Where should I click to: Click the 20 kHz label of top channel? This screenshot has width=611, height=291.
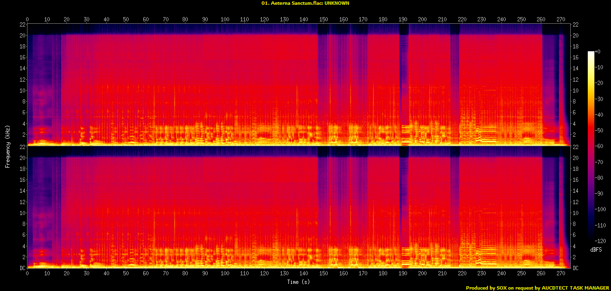pyautogui.click(x=22, y=35)
